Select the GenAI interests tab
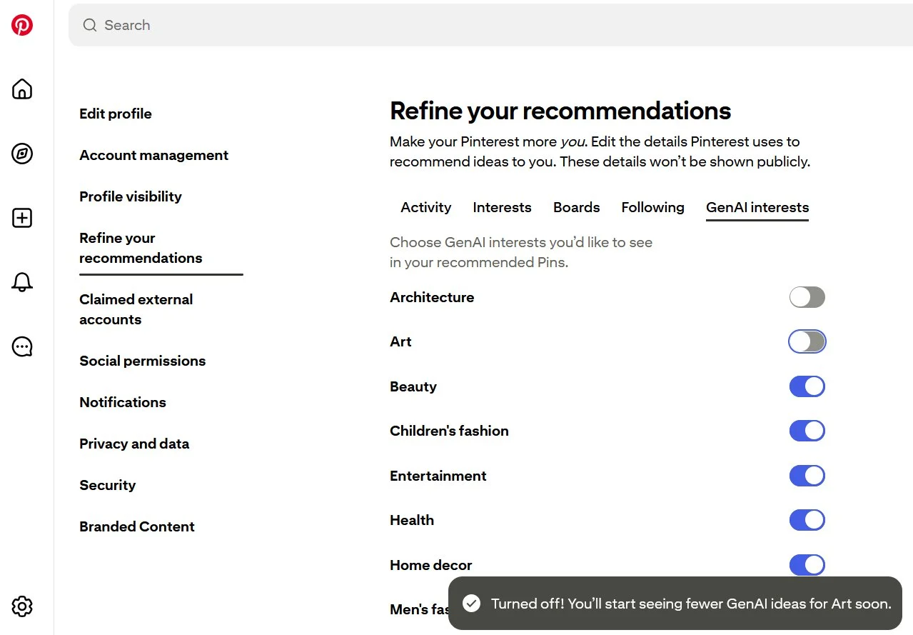 click(757, 207)
